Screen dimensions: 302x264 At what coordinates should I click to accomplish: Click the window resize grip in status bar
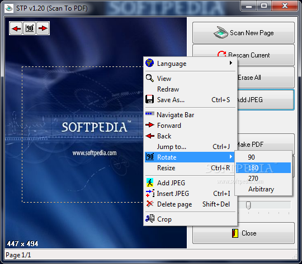pos(295,256)
